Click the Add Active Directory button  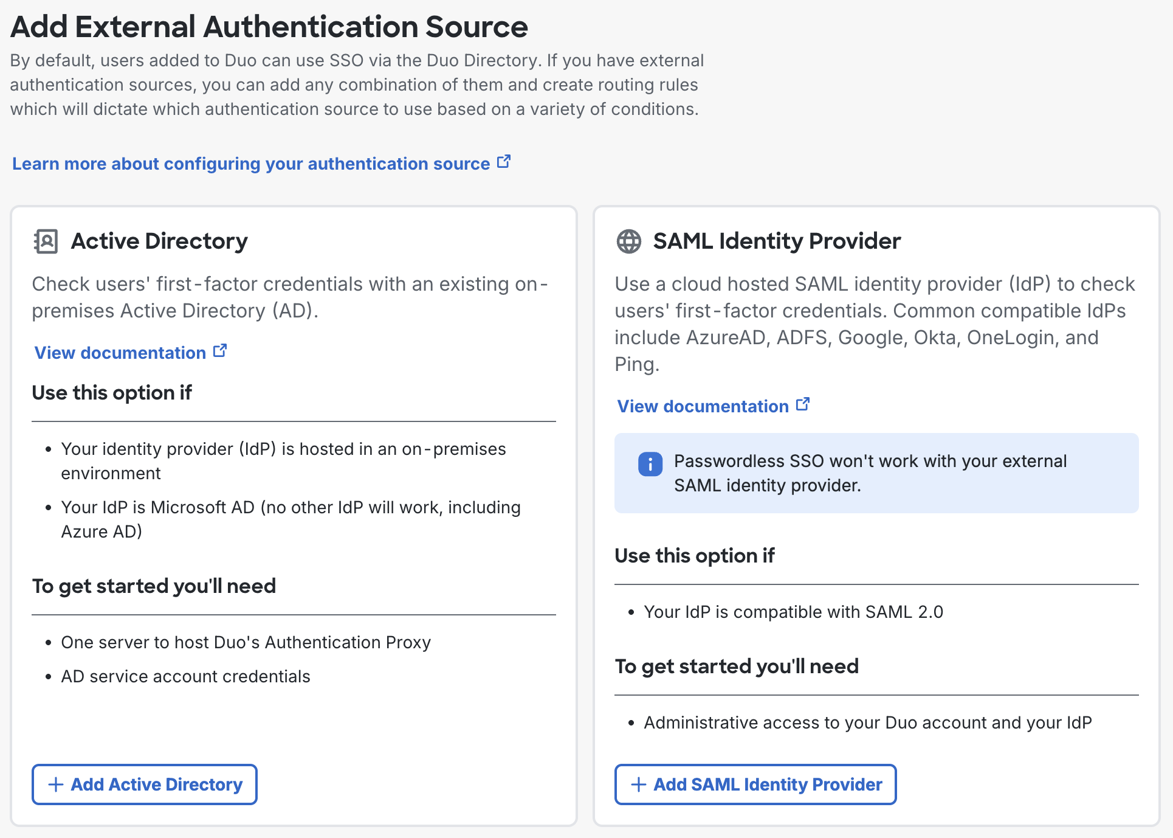(x=144, y=784)
